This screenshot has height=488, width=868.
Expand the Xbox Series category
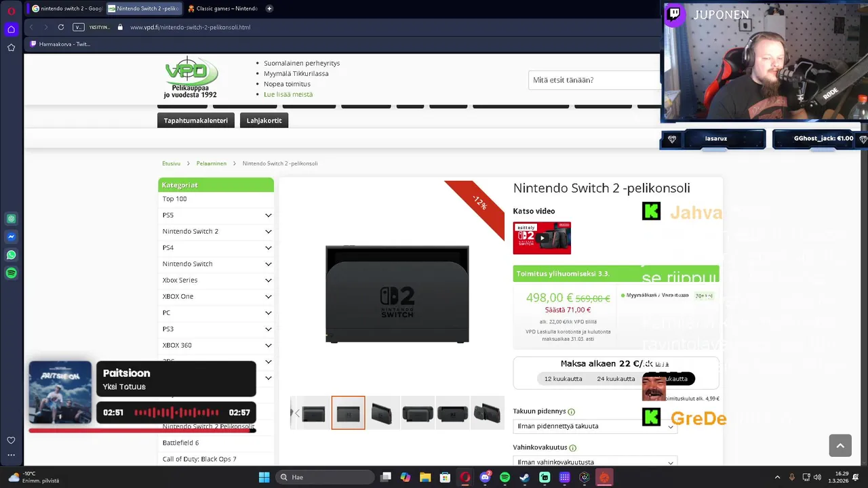pos(269,280)
